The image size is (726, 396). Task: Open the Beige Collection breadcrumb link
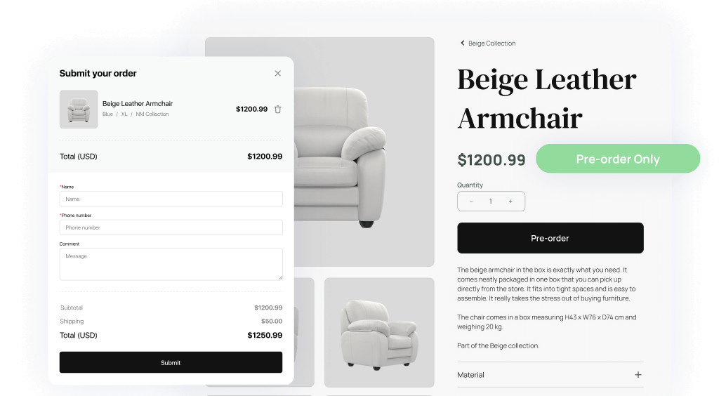click(491, 43)
